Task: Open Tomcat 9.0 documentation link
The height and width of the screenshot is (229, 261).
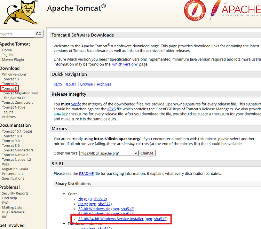Action: tap(11, 141)
